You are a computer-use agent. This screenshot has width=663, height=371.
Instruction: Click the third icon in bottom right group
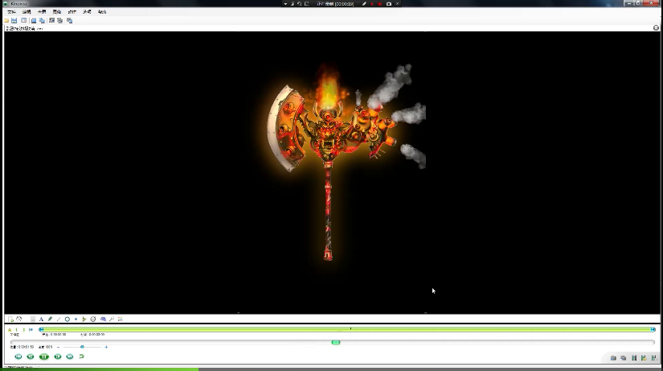click(x=634, y=358)
